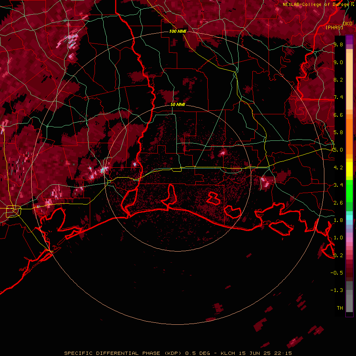Click the 5.8 value on the color scale
Image resolution: width=356 pixels, height=356 pixels.
coord(338,133)
